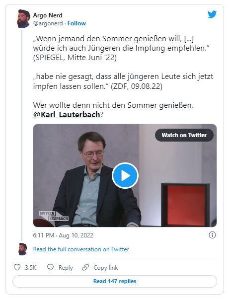This screenshot has height=301, width=231.
Task: Click the 3.5K likes count
Action: pyautogui.click(x=30, y=267)
